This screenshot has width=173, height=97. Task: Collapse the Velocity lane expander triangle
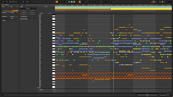[x=38, y=90]
